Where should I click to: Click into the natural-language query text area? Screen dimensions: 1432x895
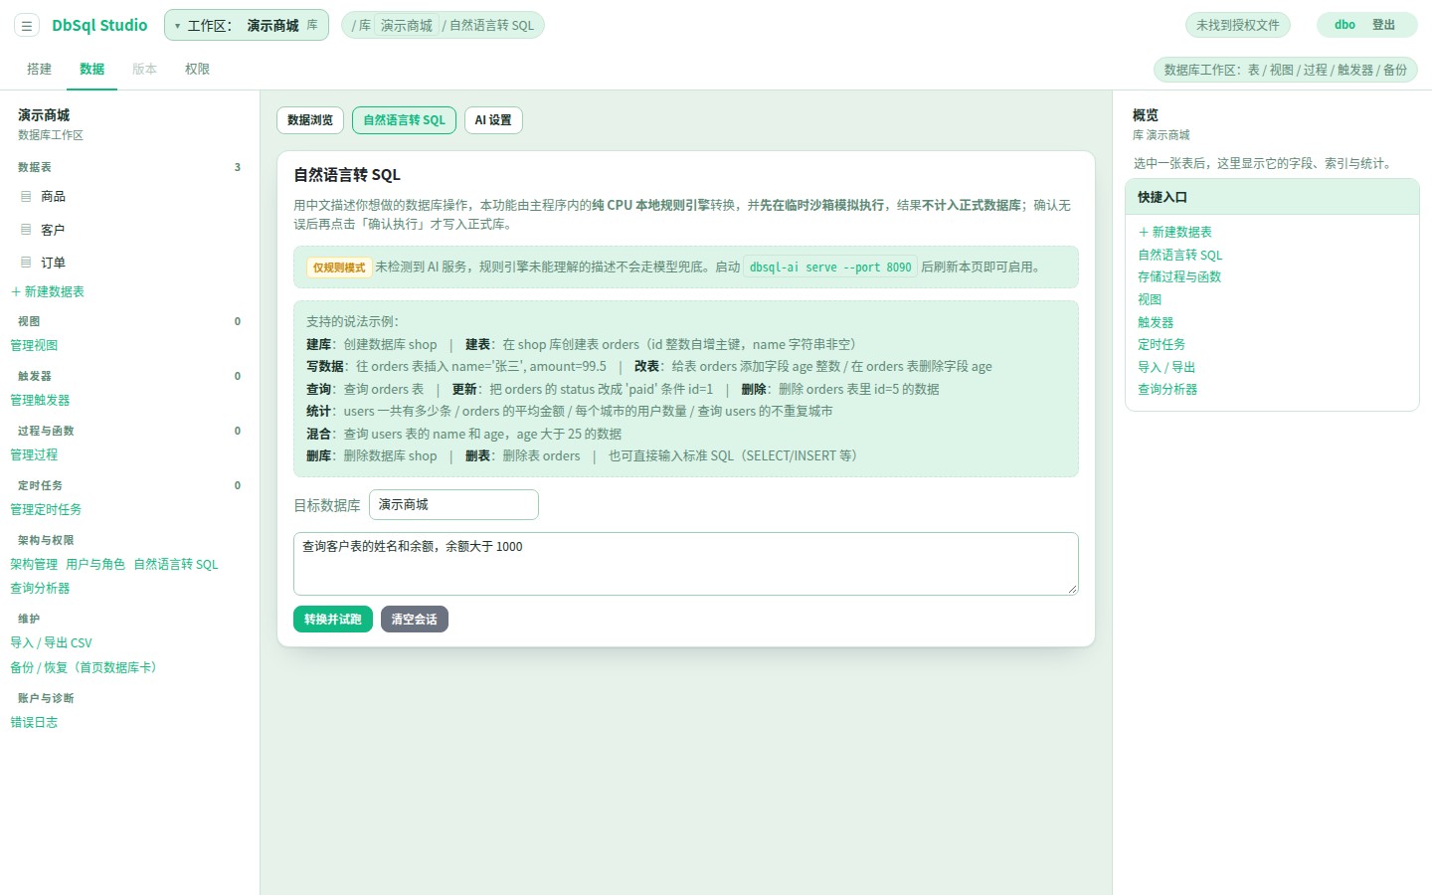point(686,564)
